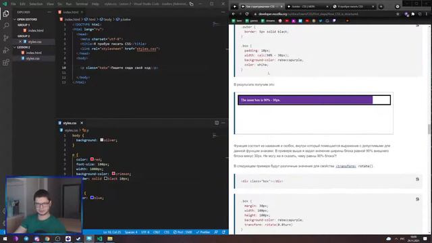Screen dimensions: 432x243
Task: Open styles.css under LESSON 2 folder
Action: [32, 59]
